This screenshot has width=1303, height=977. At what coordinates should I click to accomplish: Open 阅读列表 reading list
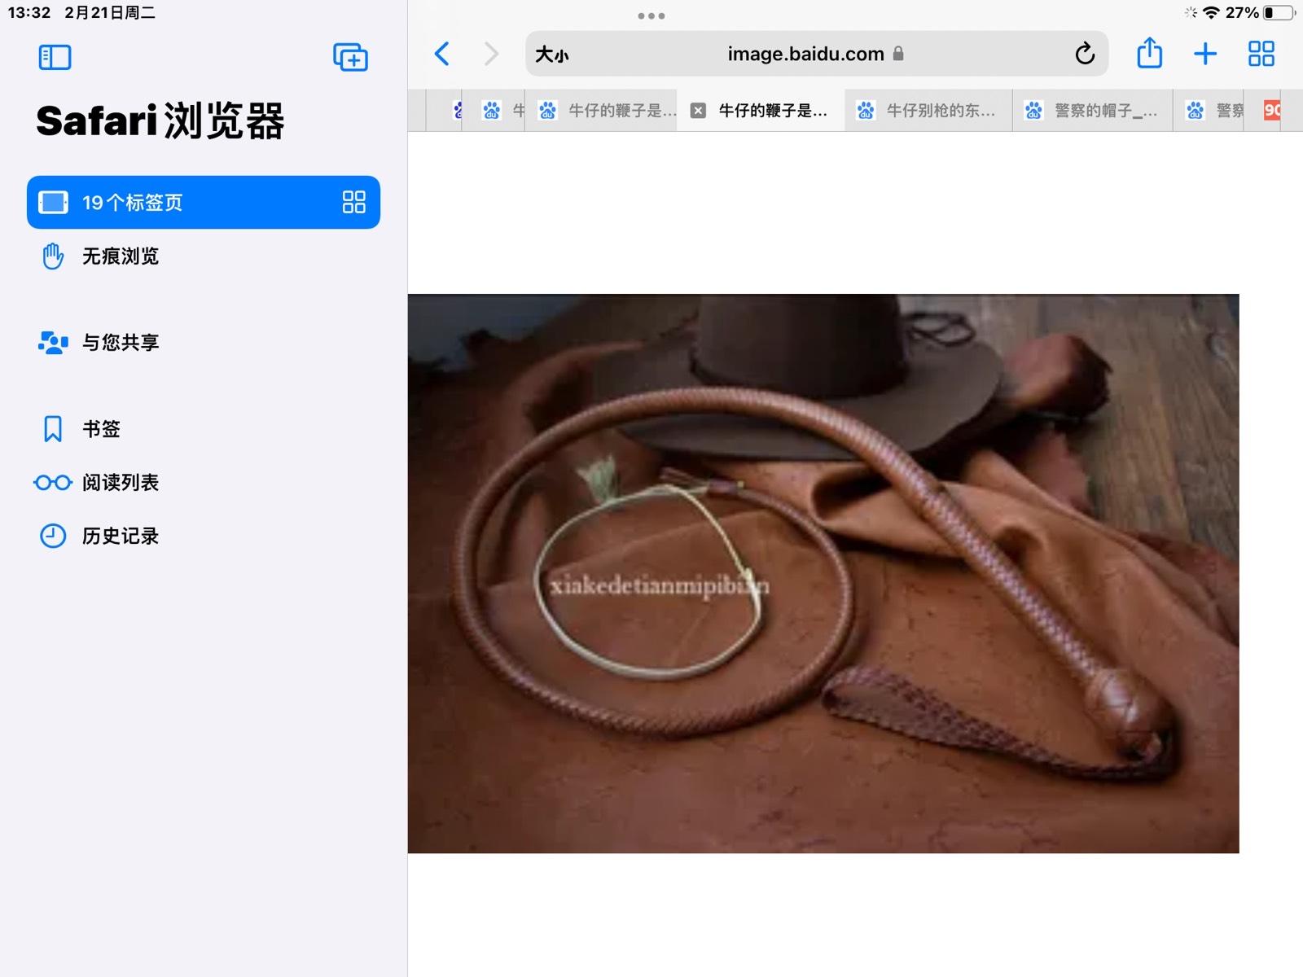(204, 483)
